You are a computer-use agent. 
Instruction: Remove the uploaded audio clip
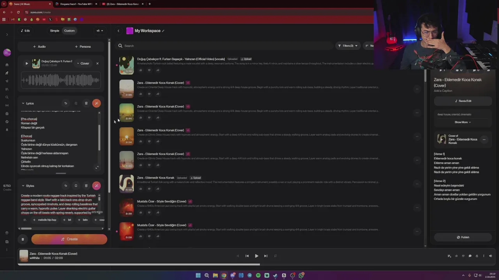tap(97, 63)
